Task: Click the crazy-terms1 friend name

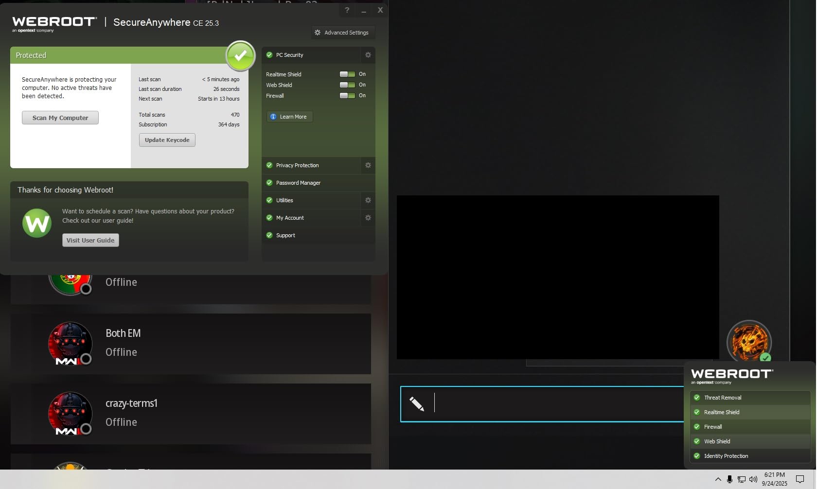Action: click(131, 403)
